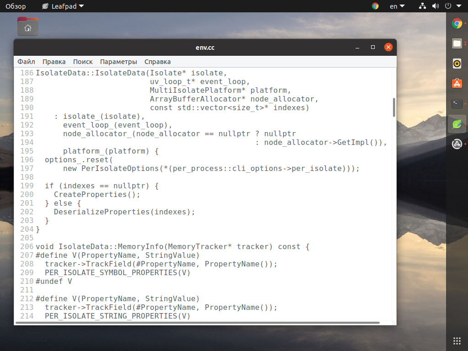This screenshot has width=468, height=351.
Task: Open the Правка menu
Action: (54, 62)
